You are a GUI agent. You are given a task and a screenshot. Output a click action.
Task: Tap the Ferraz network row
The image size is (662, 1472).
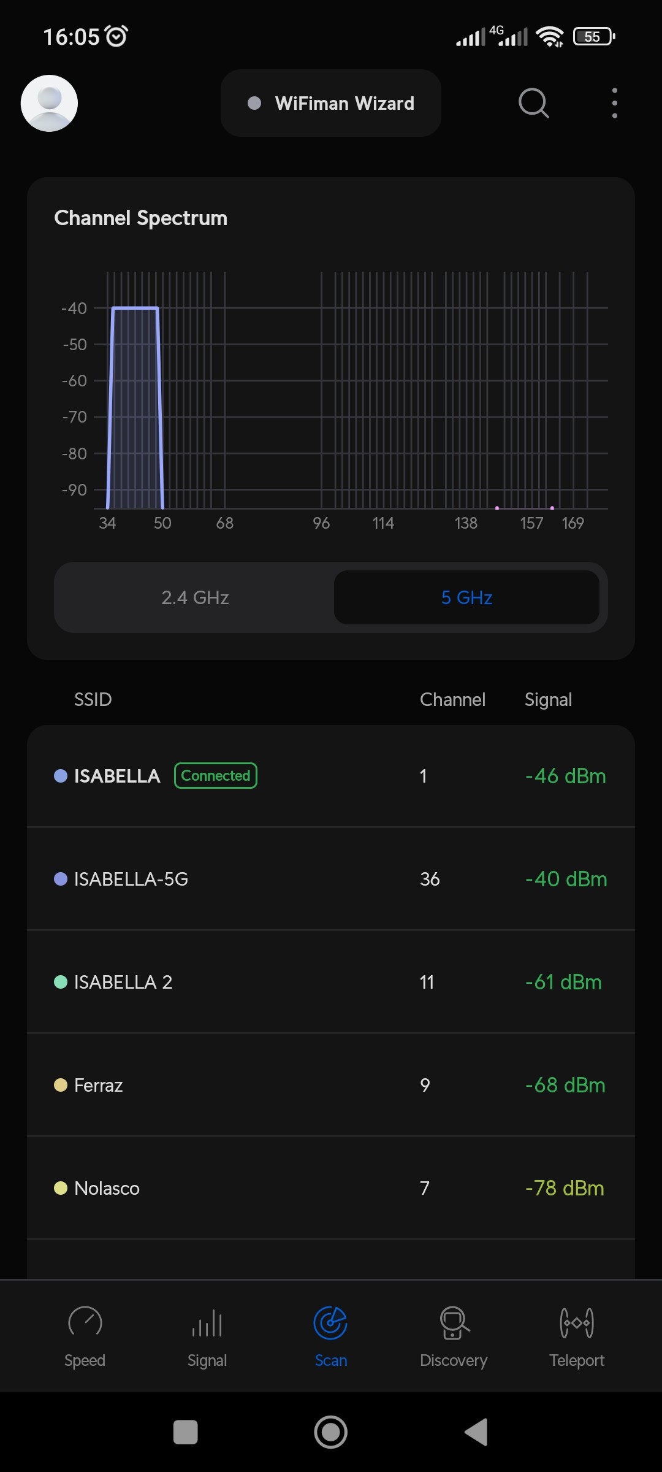[x=331, y=1085]
